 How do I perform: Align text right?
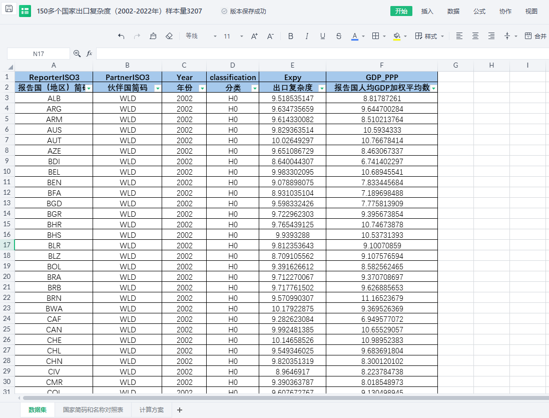491,36
